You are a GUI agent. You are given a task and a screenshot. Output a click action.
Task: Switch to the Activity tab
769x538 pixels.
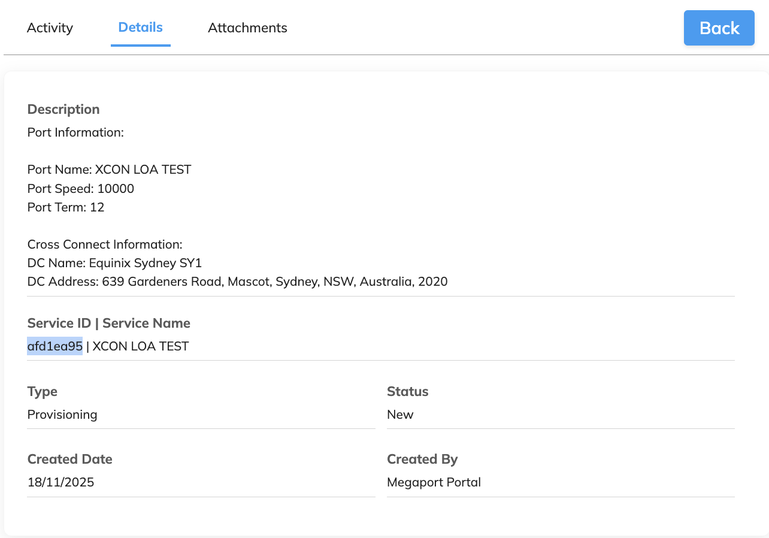[50, 28]
